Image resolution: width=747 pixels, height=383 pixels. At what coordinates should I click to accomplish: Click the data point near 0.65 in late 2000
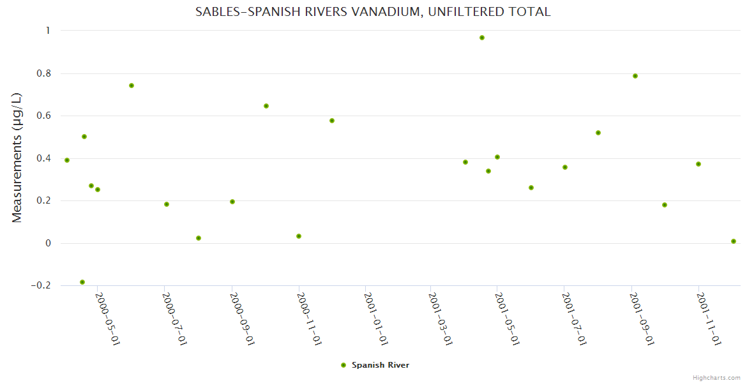click(x=266, y=106)
